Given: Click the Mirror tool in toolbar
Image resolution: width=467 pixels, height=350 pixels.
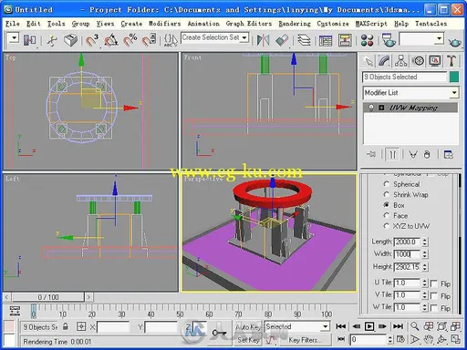Looking at the screenshot, I should (x=263, y=40).
